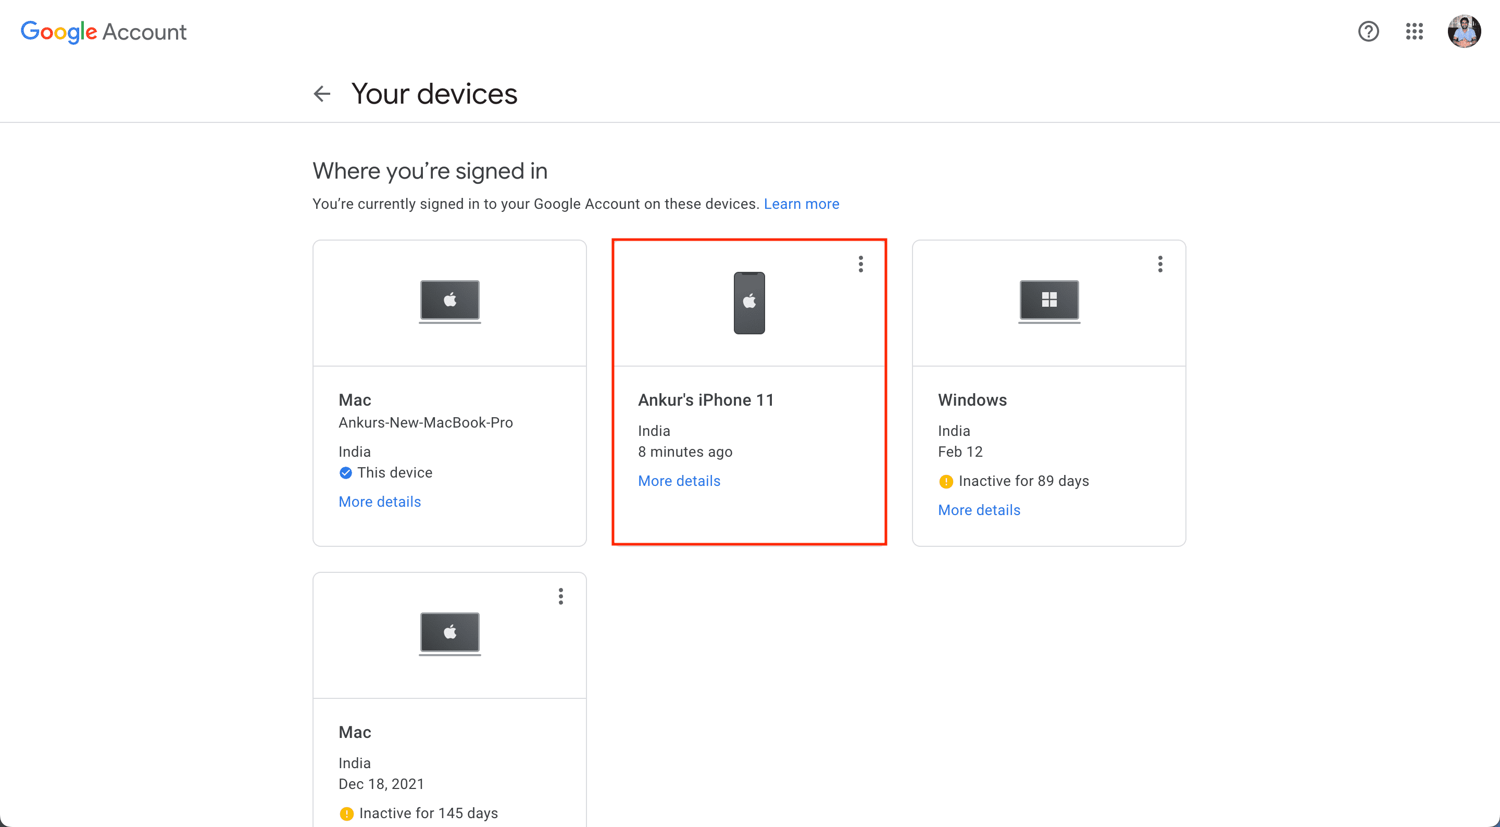Open three-dot menu on Windows card
This screenshot has width=1500, height=827.
(1160, 264)
